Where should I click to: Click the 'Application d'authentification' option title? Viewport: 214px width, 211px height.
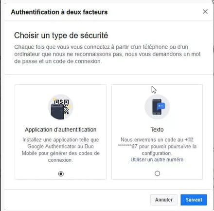[61, 130]
